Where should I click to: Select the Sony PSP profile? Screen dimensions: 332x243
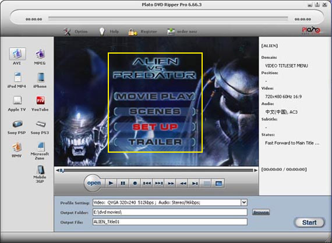17,124
